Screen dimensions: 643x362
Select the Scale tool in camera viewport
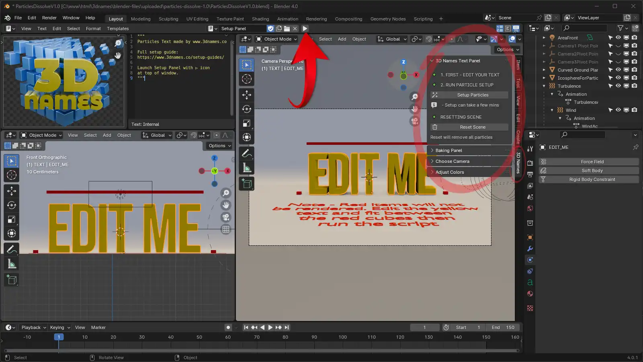(x=247, y=123)
